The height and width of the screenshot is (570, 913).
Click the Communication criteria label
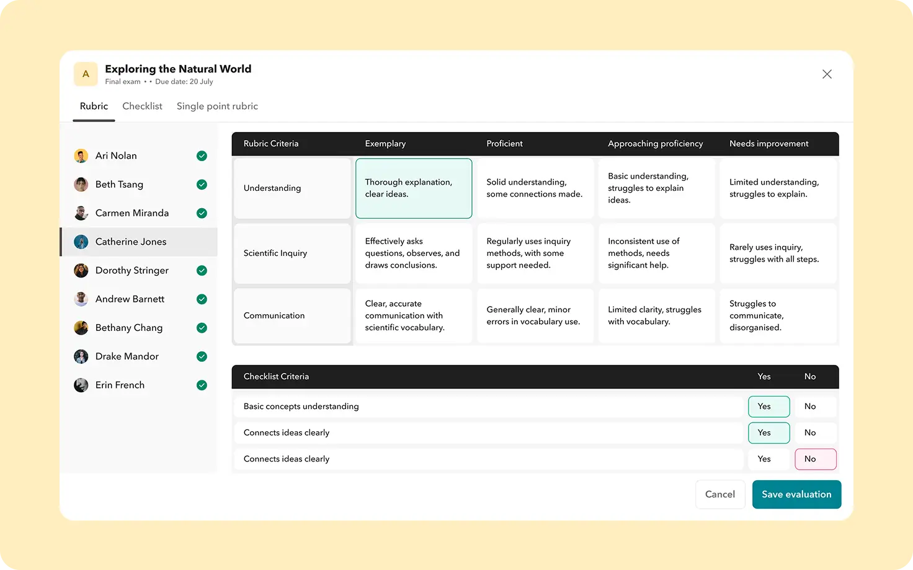[292, 316]
